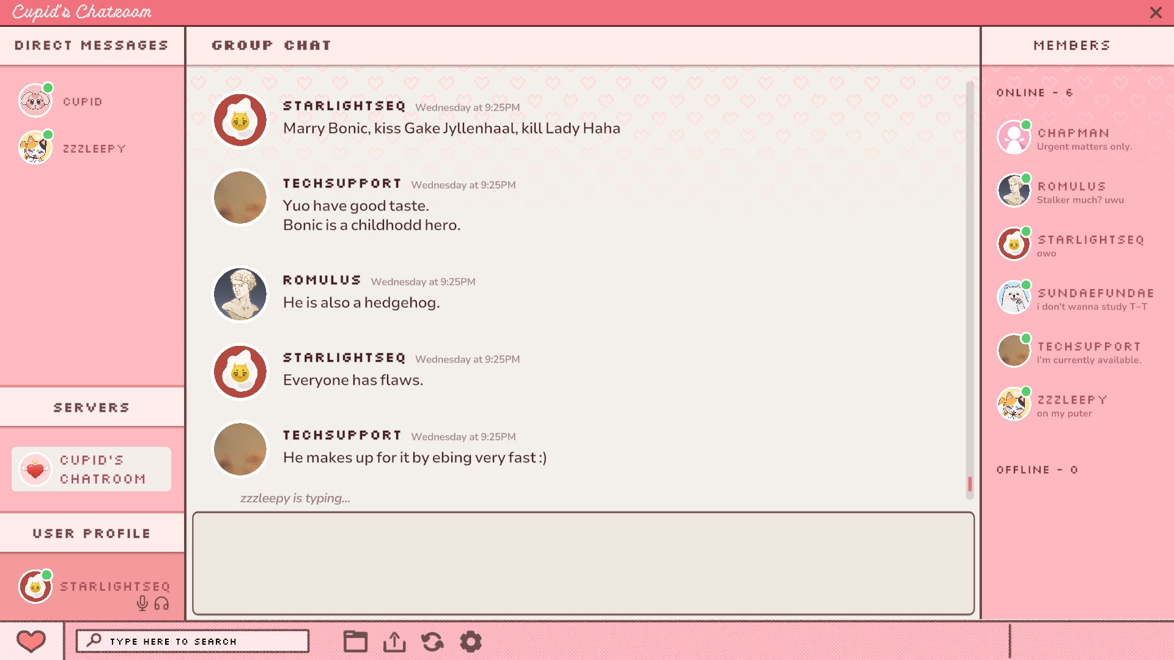Screen dimensions: 1174x660
Task: Collapse the SERVERS section header
Action: point(91,407)
